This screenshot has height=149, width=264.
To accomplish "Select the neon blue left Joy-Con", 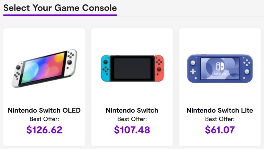I will pos(106,68).
